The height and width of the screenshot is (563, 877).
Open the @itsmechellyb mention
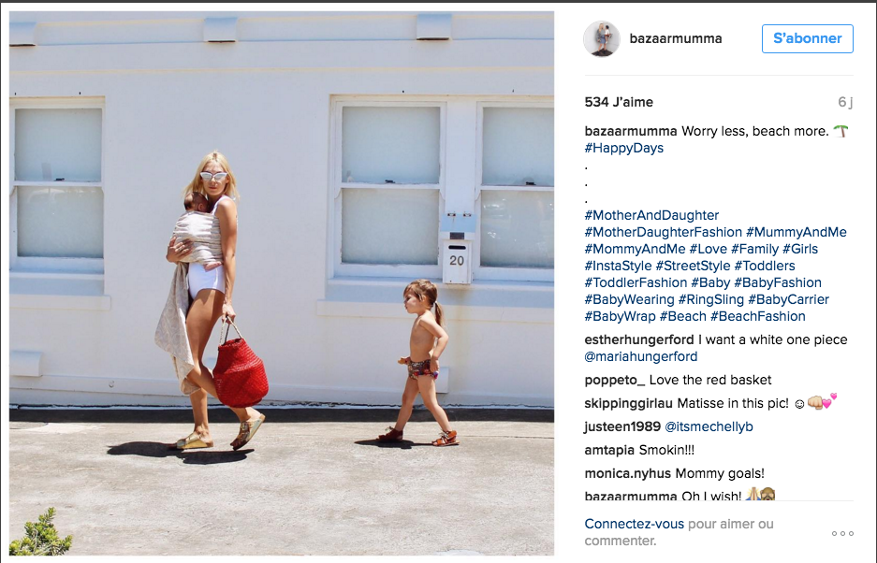pos(709,426)
